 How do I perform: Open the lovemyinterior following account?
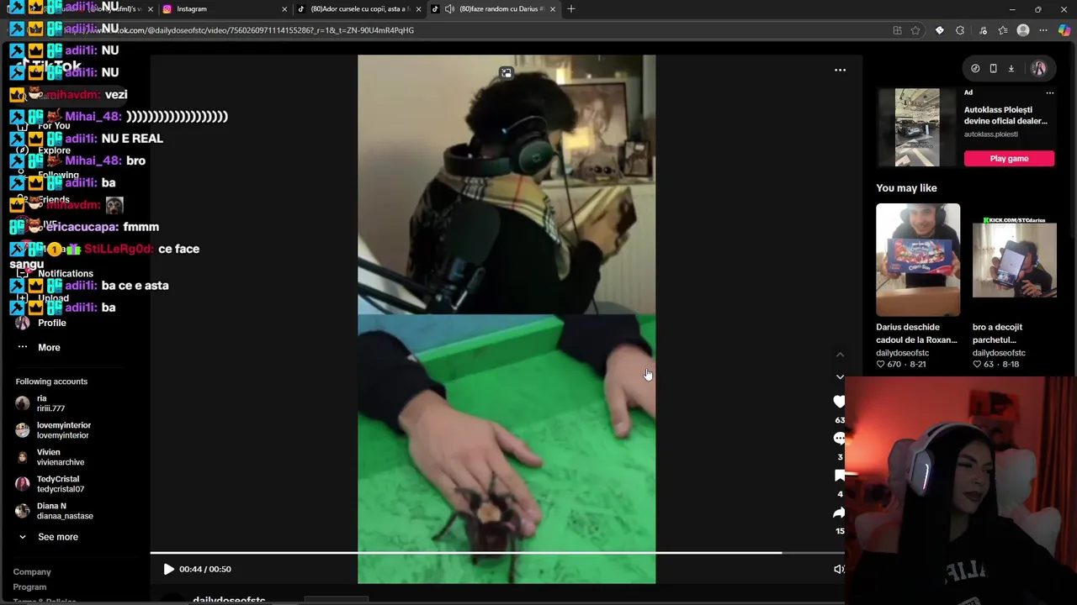click(54, 430)
